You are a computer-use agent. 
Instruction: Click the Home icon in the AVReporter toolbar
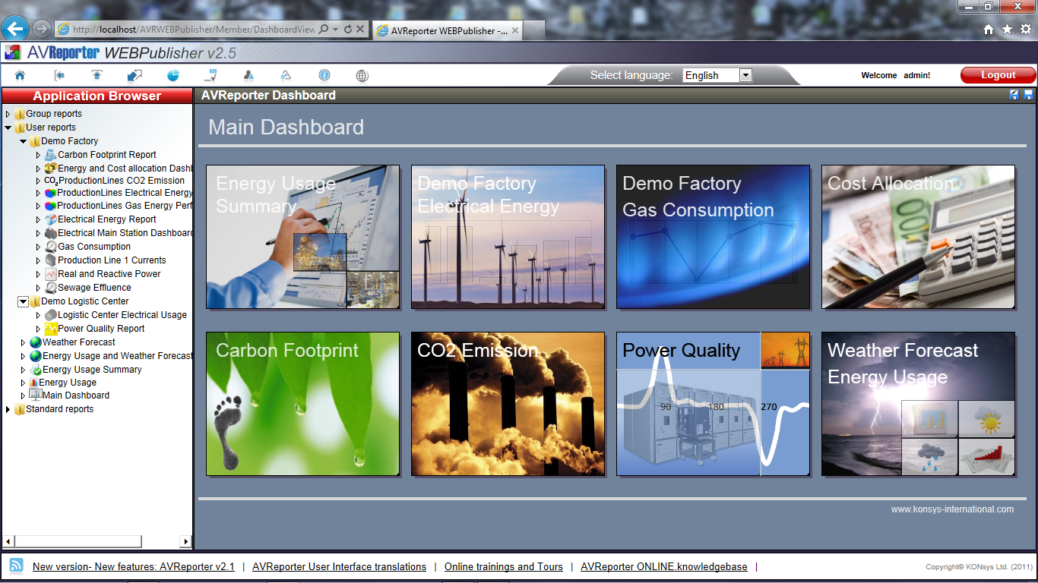(20, 75)
